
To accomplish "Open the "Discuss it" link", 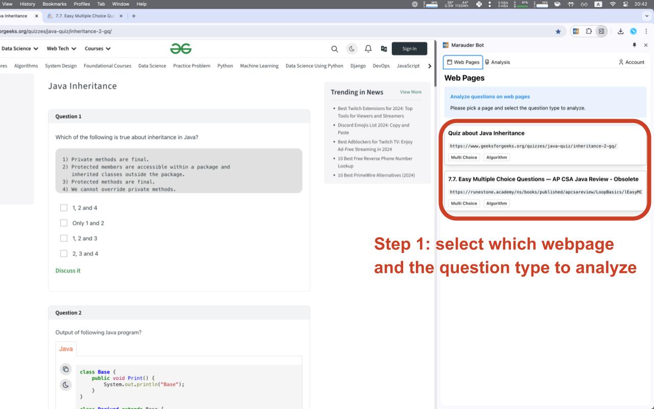I will point(68,270).
